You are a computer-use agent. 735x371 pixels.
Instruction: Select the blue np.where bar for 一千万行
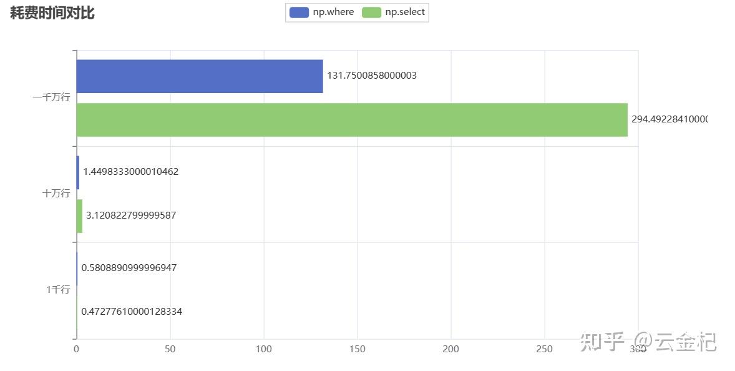(200, 76)
